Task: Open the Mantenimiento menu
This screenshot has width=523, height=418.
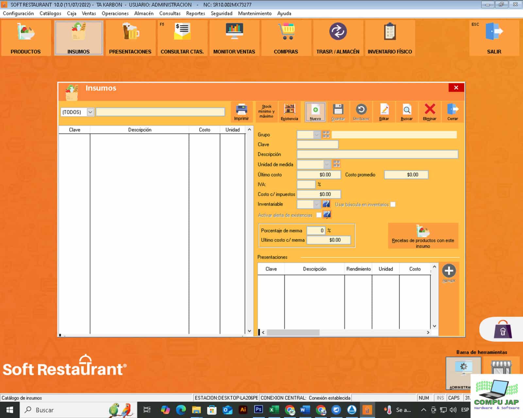Action: tap(255, 13)
